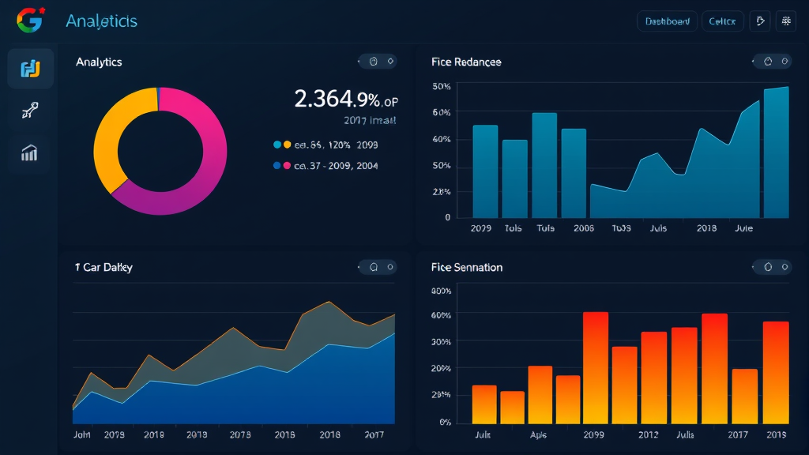Open the settings icon on the Fice Redancee panel

pos(766,61)
